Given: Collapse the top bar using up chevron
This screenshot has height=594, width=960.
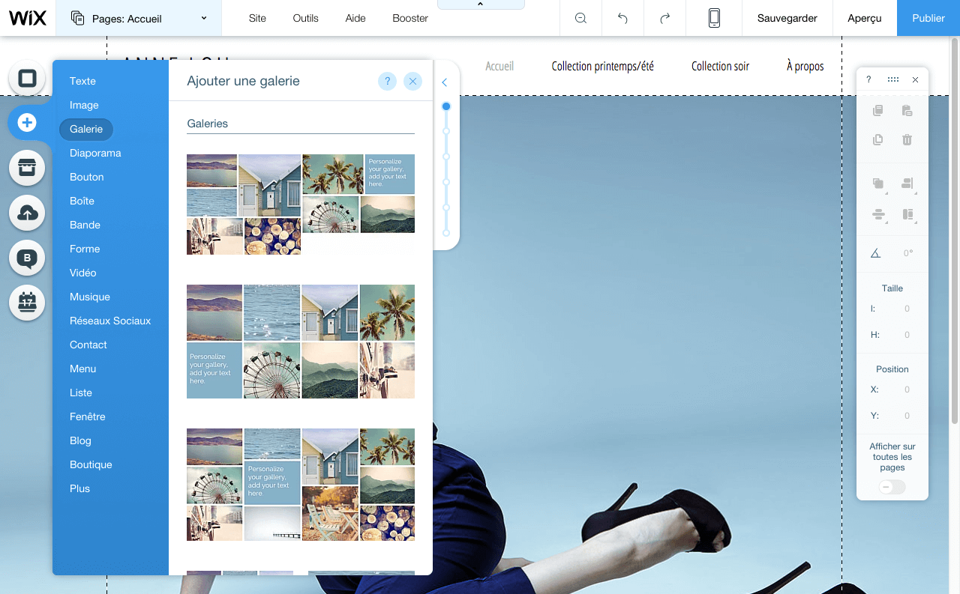Looking at the screenshot, I should pos(480,4).
